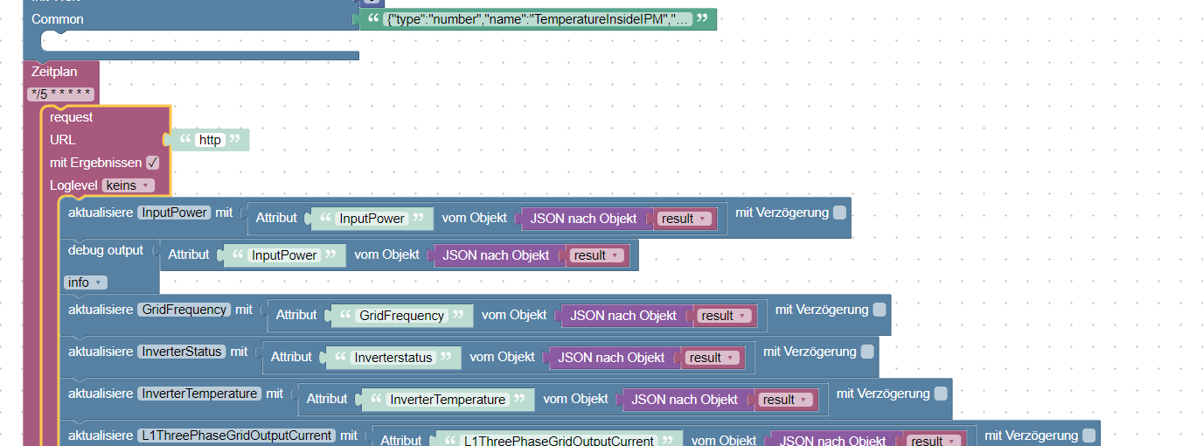Select 'JSON nach Objekt' block in GridFrequency row

[623, 316]
